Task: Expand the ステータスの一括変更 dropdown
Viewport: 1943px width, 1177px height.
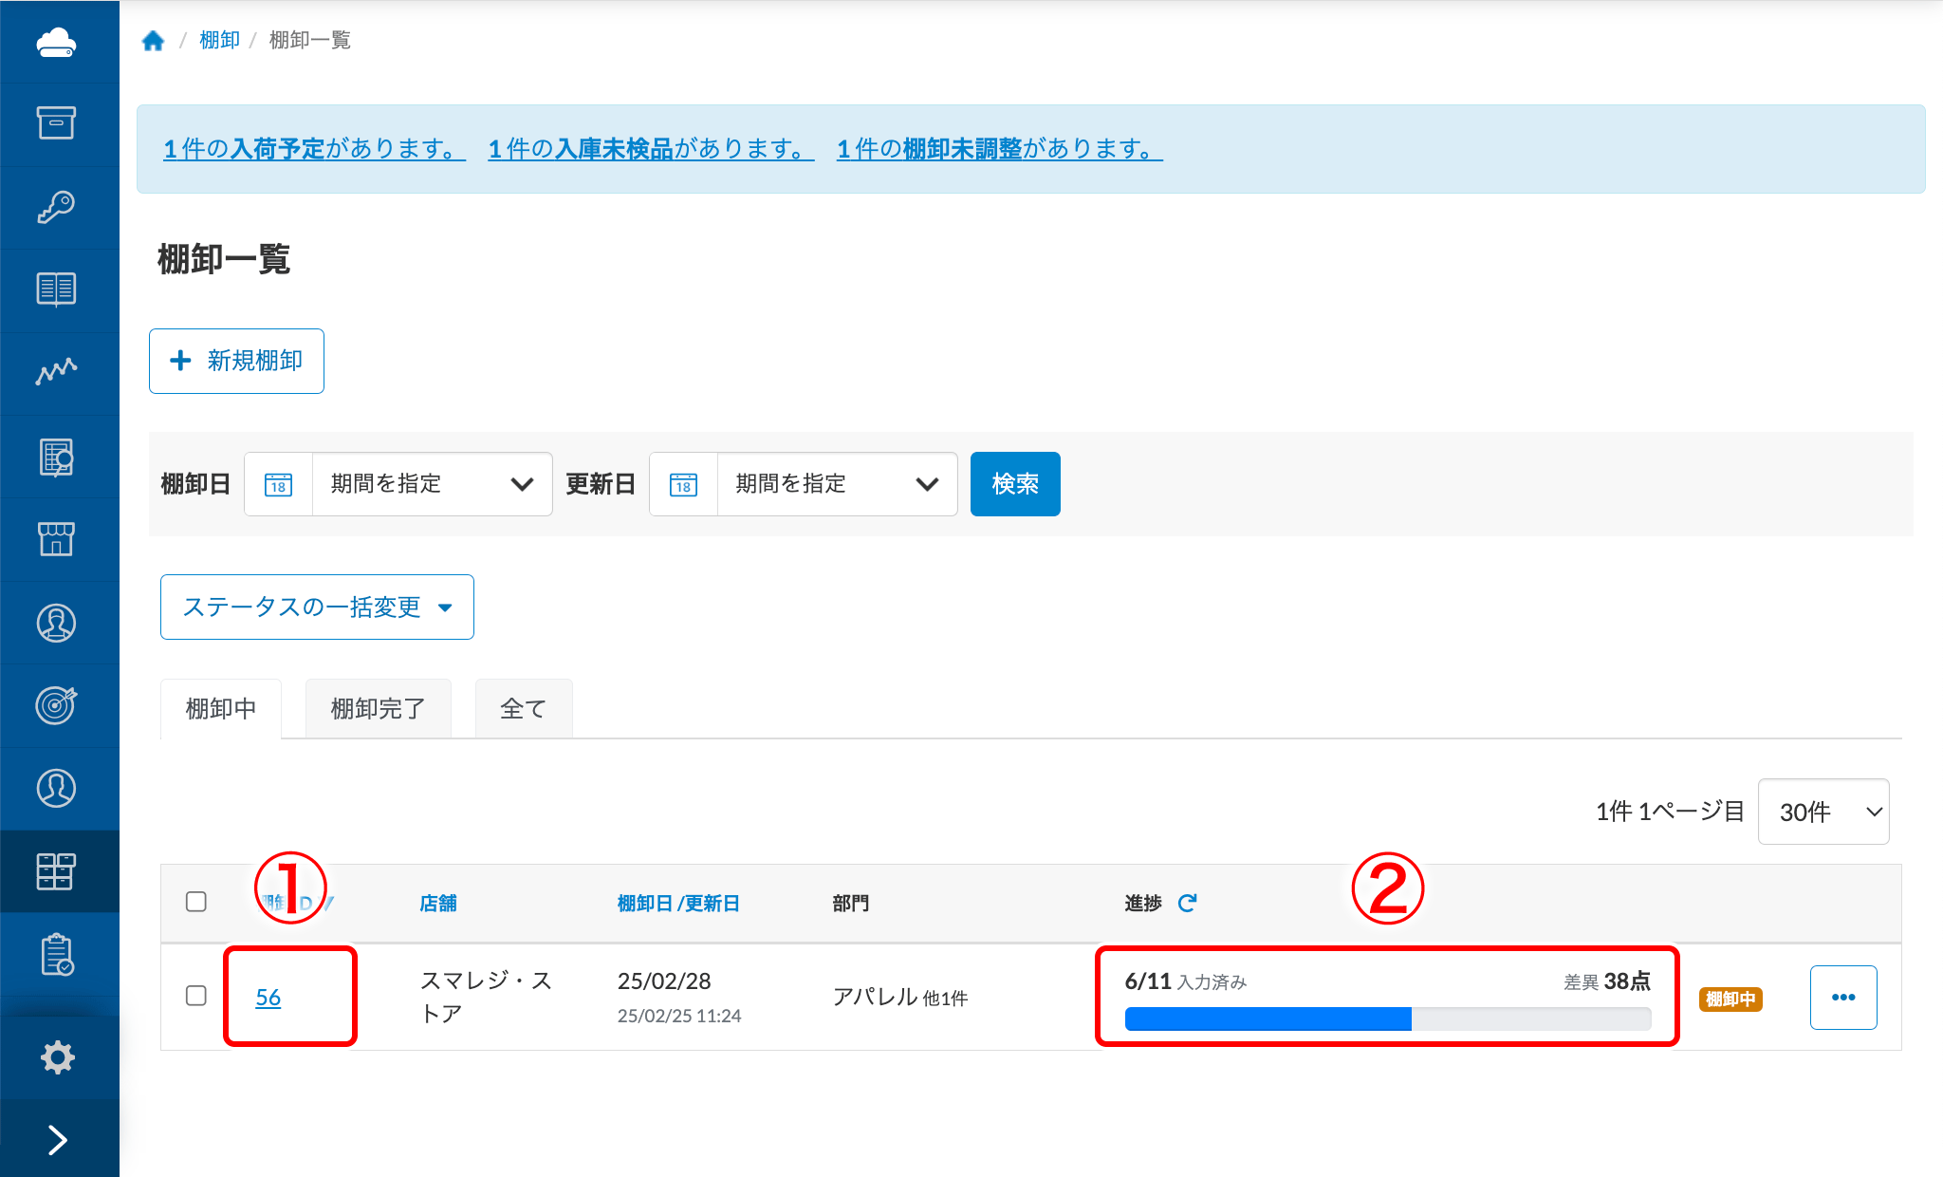Action: [x=317, y=607]
